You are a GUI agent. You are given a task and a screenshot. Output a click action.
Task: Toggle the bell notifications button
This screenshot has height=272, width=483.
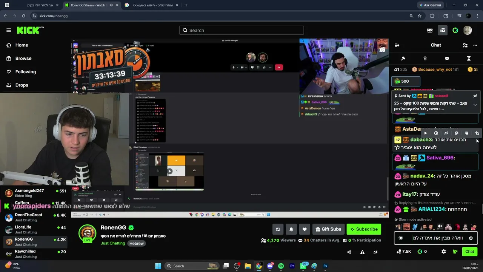click(291, 229)
